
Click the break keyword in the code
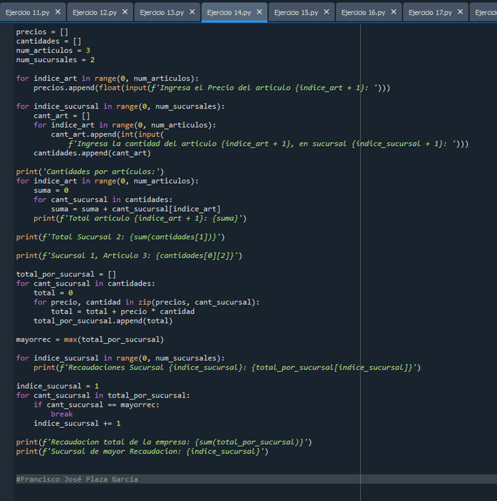coord(62,414)
